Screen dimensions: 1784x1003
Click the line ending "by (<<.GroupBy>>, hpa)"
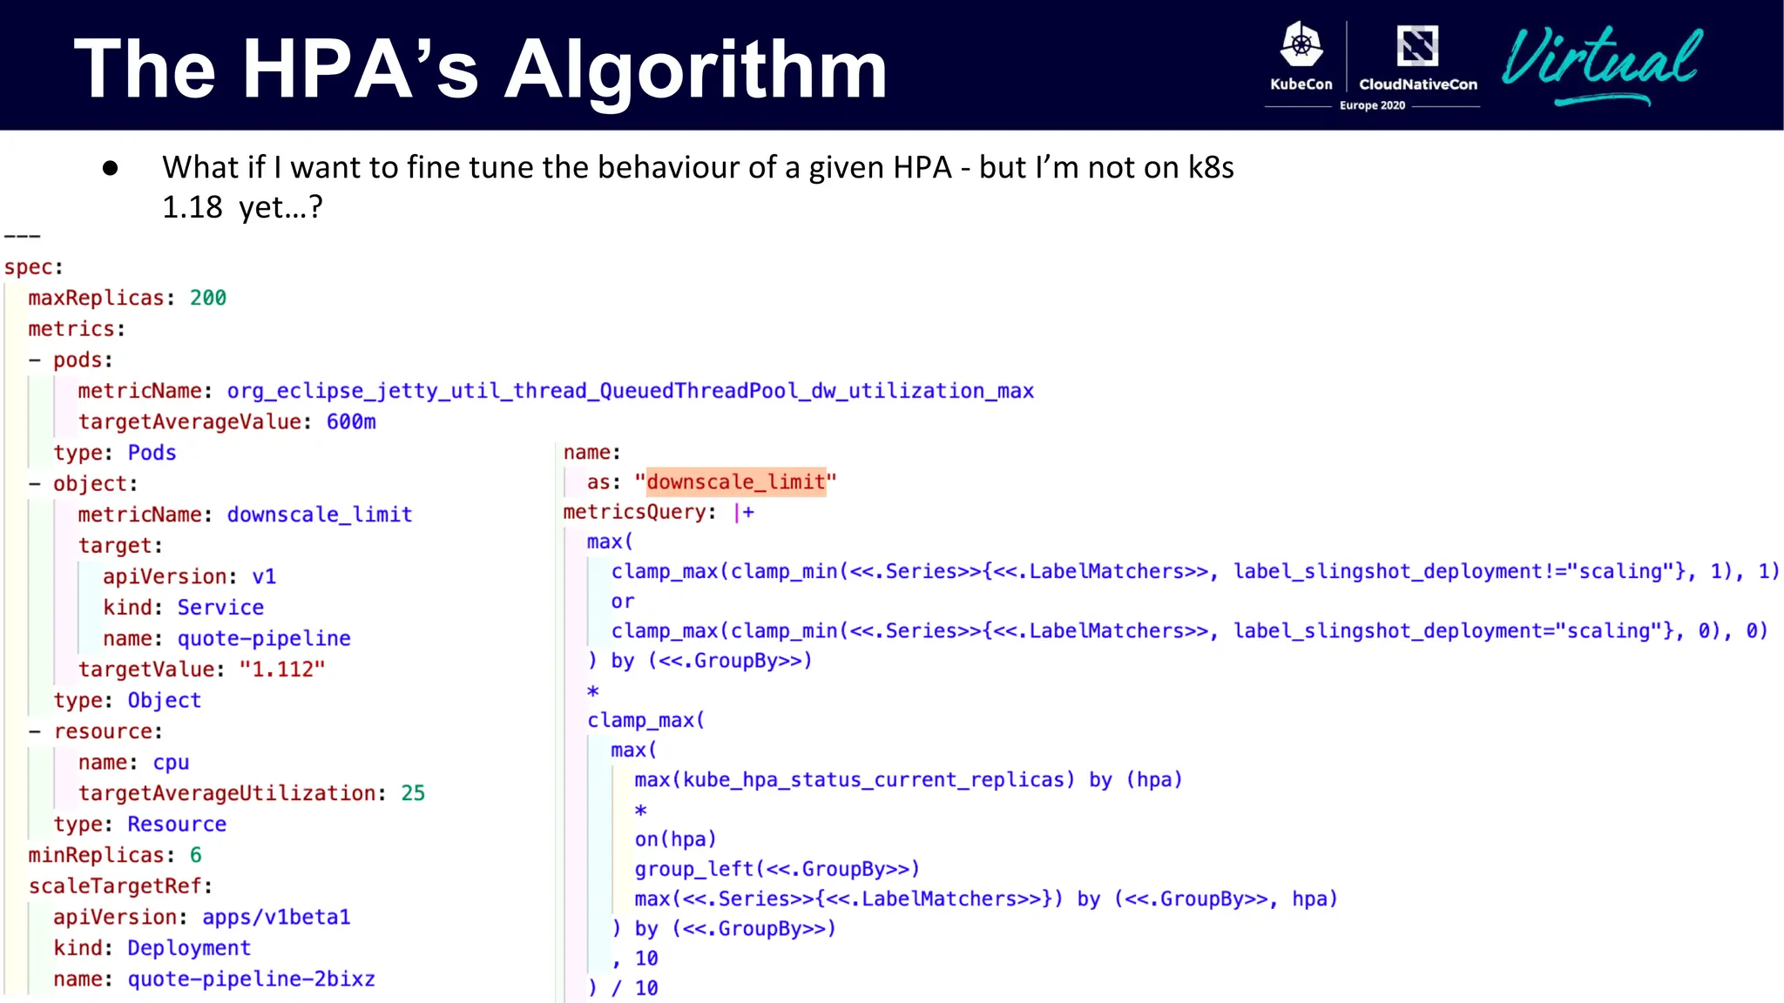coord(986,899)
